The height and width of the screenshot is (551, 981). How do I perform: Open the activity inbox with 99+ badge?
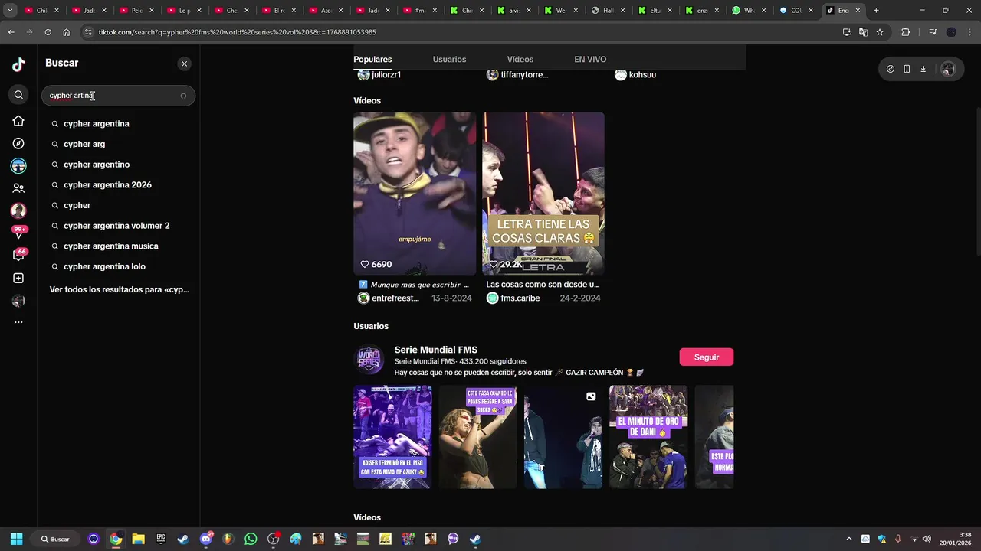pyautogui.click(x=18, y=232)
